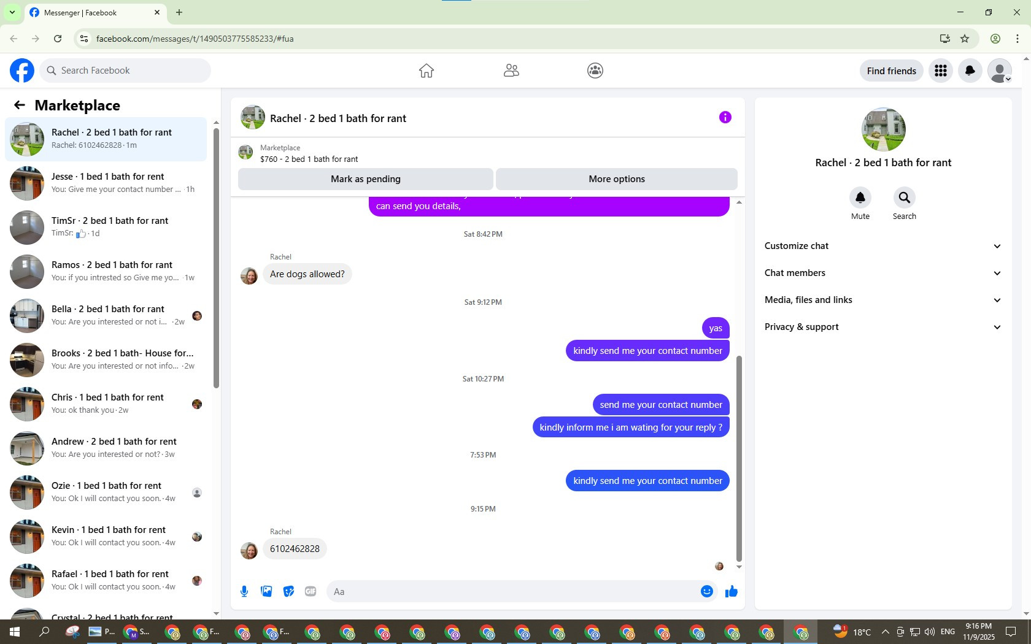Send a thumbs-up like
1031x644 pixels.
tap(732, 591)
